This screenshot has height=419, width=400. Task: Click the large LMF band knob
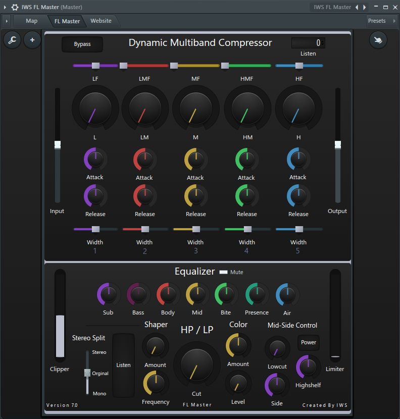(x=145, y=108)
